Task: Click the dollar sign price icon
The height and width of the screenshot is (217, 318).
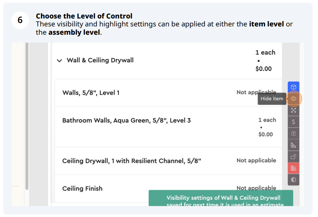Action: (293, 122)
